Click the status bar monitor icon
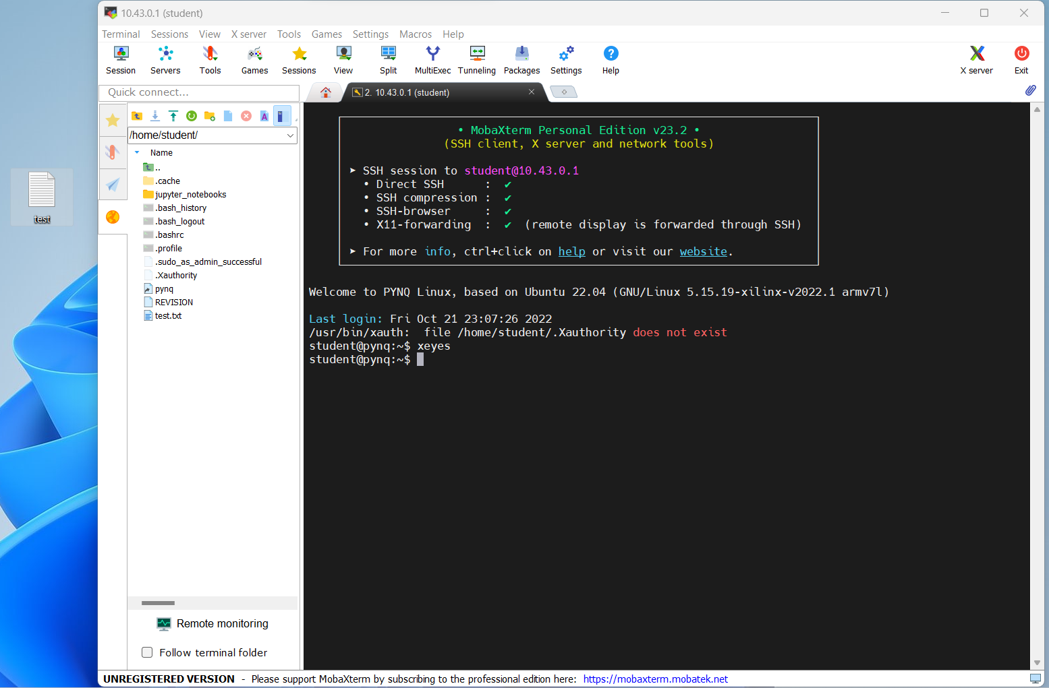 click(1036, 679)
